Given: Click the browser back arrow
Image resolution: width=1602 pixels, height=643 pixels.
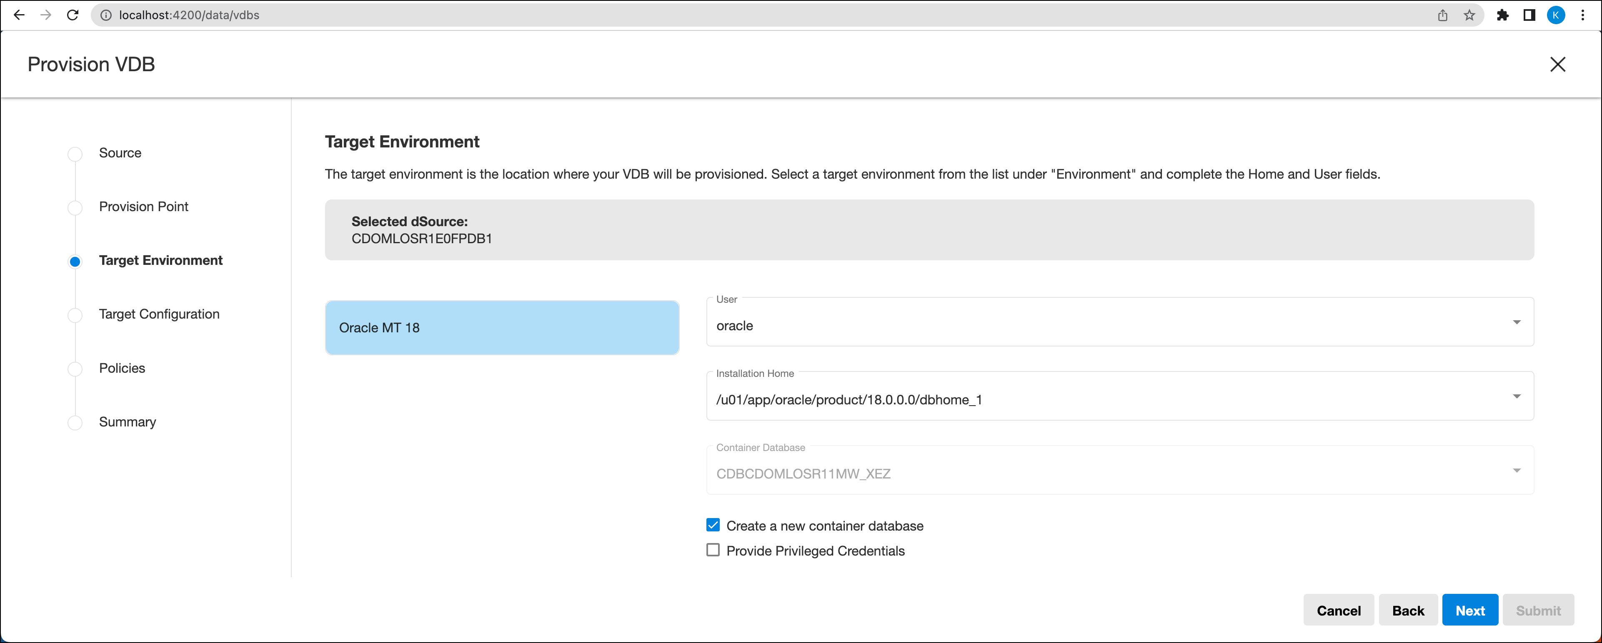Looking at the screenshot, I should pyautogui.click(x=19, y=15).
